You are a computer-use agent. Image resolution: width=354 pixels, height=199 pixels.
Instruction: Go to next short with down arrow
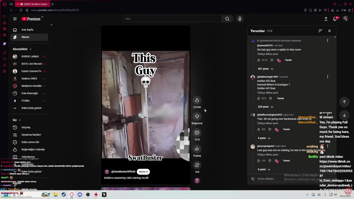tap(344, 115)
